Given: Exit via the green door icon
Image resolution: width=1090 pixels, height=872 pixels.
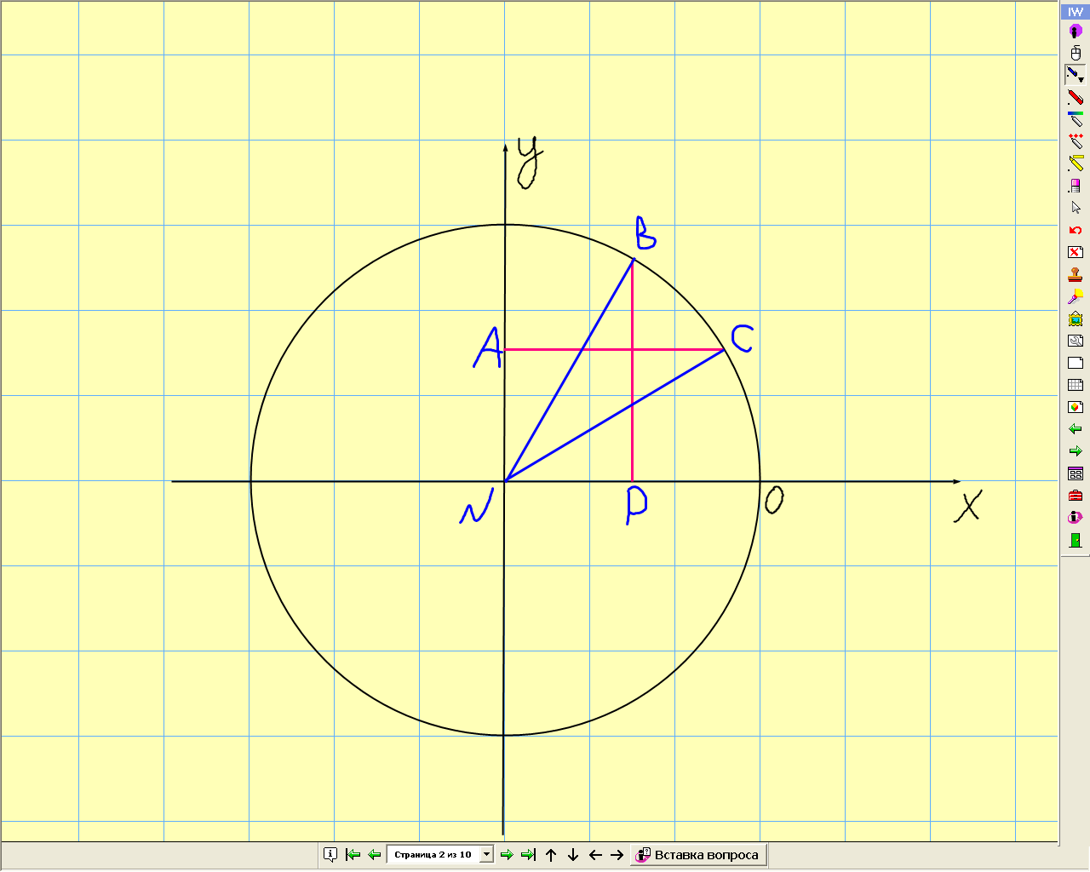Looking at the screenshot, I should tap(1076, 540).
